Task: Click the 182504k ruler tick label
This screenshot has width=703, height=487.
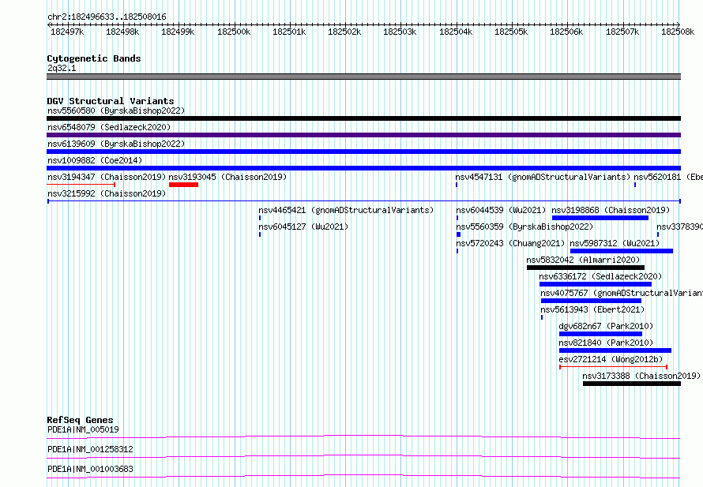Action: coord(456,32)
